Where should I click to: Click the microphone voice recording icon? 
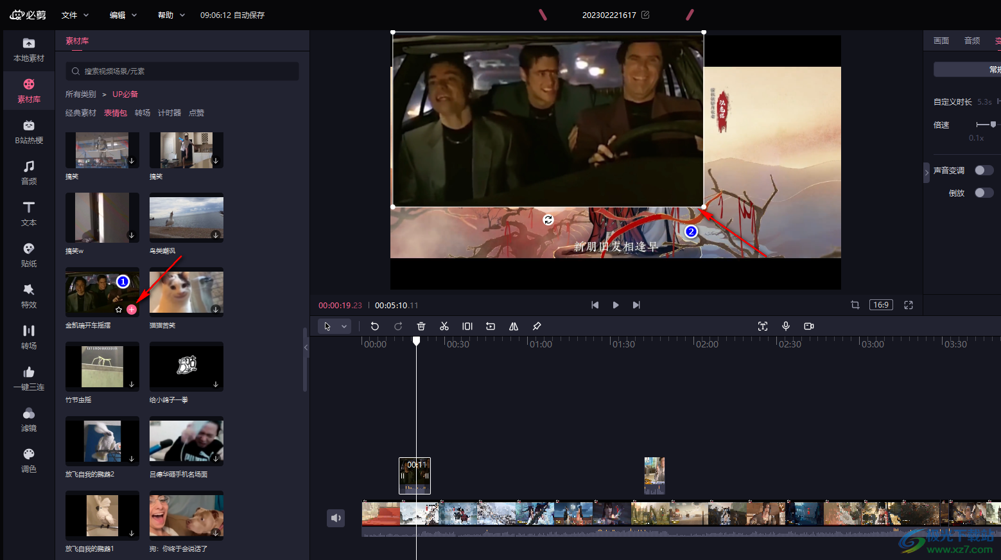click(786, 326)
